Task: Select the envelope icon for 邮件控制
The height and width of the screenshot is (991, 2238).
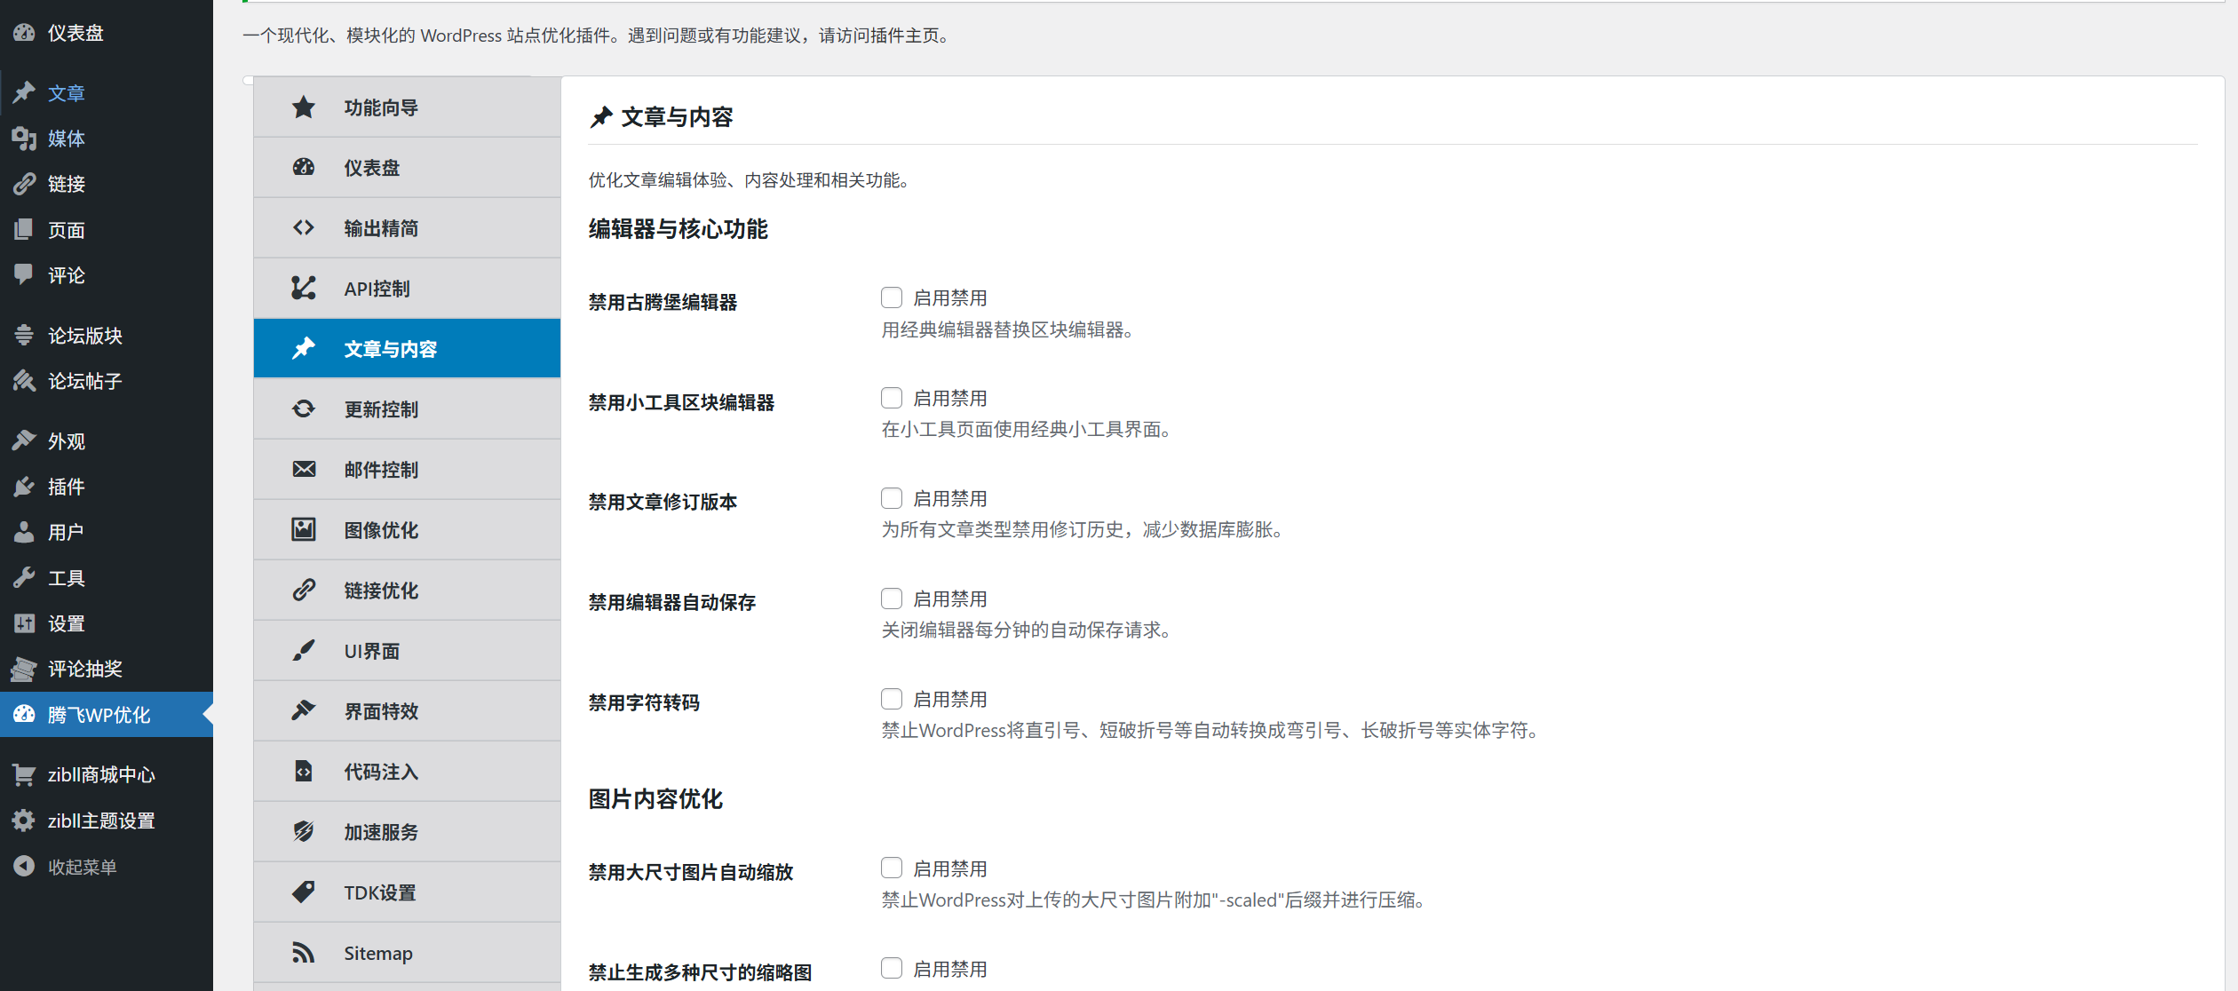Action: tap(303, 469)
